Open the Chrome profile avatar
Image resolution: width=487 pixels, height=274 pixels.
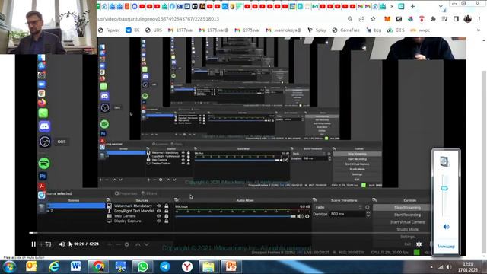[x=468, y=19]
